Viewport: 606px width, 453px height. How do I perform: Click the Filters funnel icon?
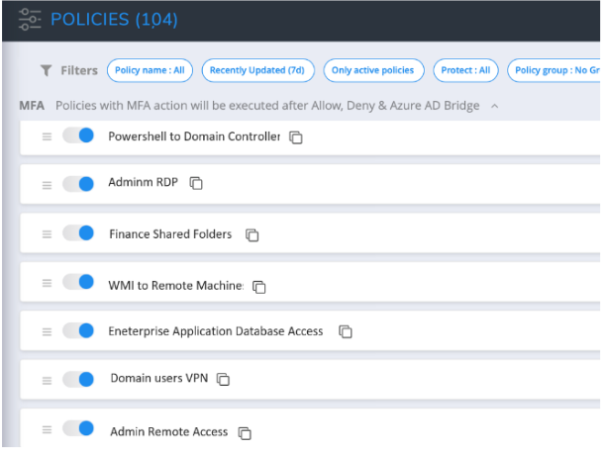pos(46,70)
